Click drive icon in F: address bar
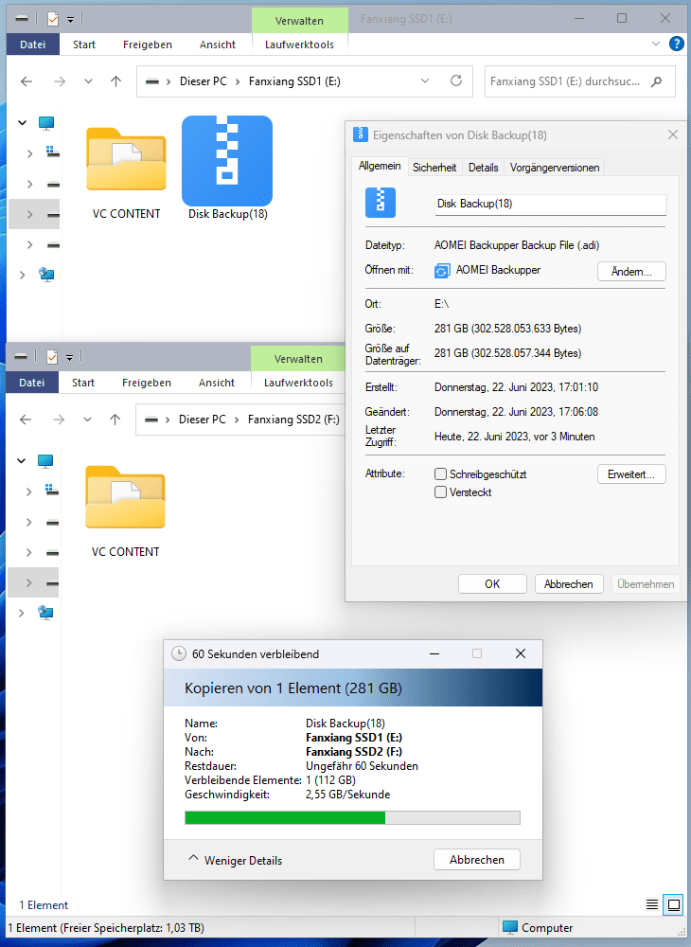 point(151,420)
